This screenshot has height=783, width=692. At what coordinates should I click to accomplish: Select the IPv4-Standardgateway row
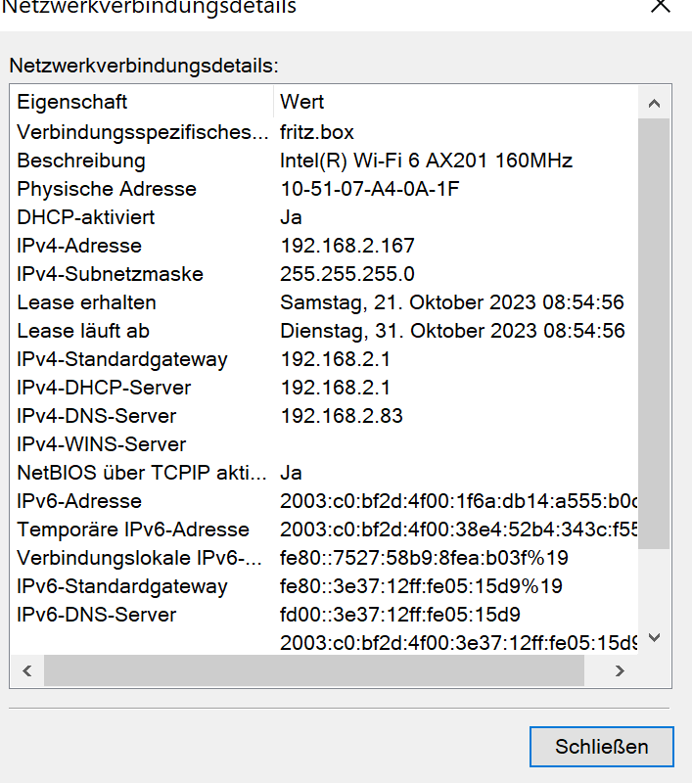pyautogui.click(x=325, y=359)
